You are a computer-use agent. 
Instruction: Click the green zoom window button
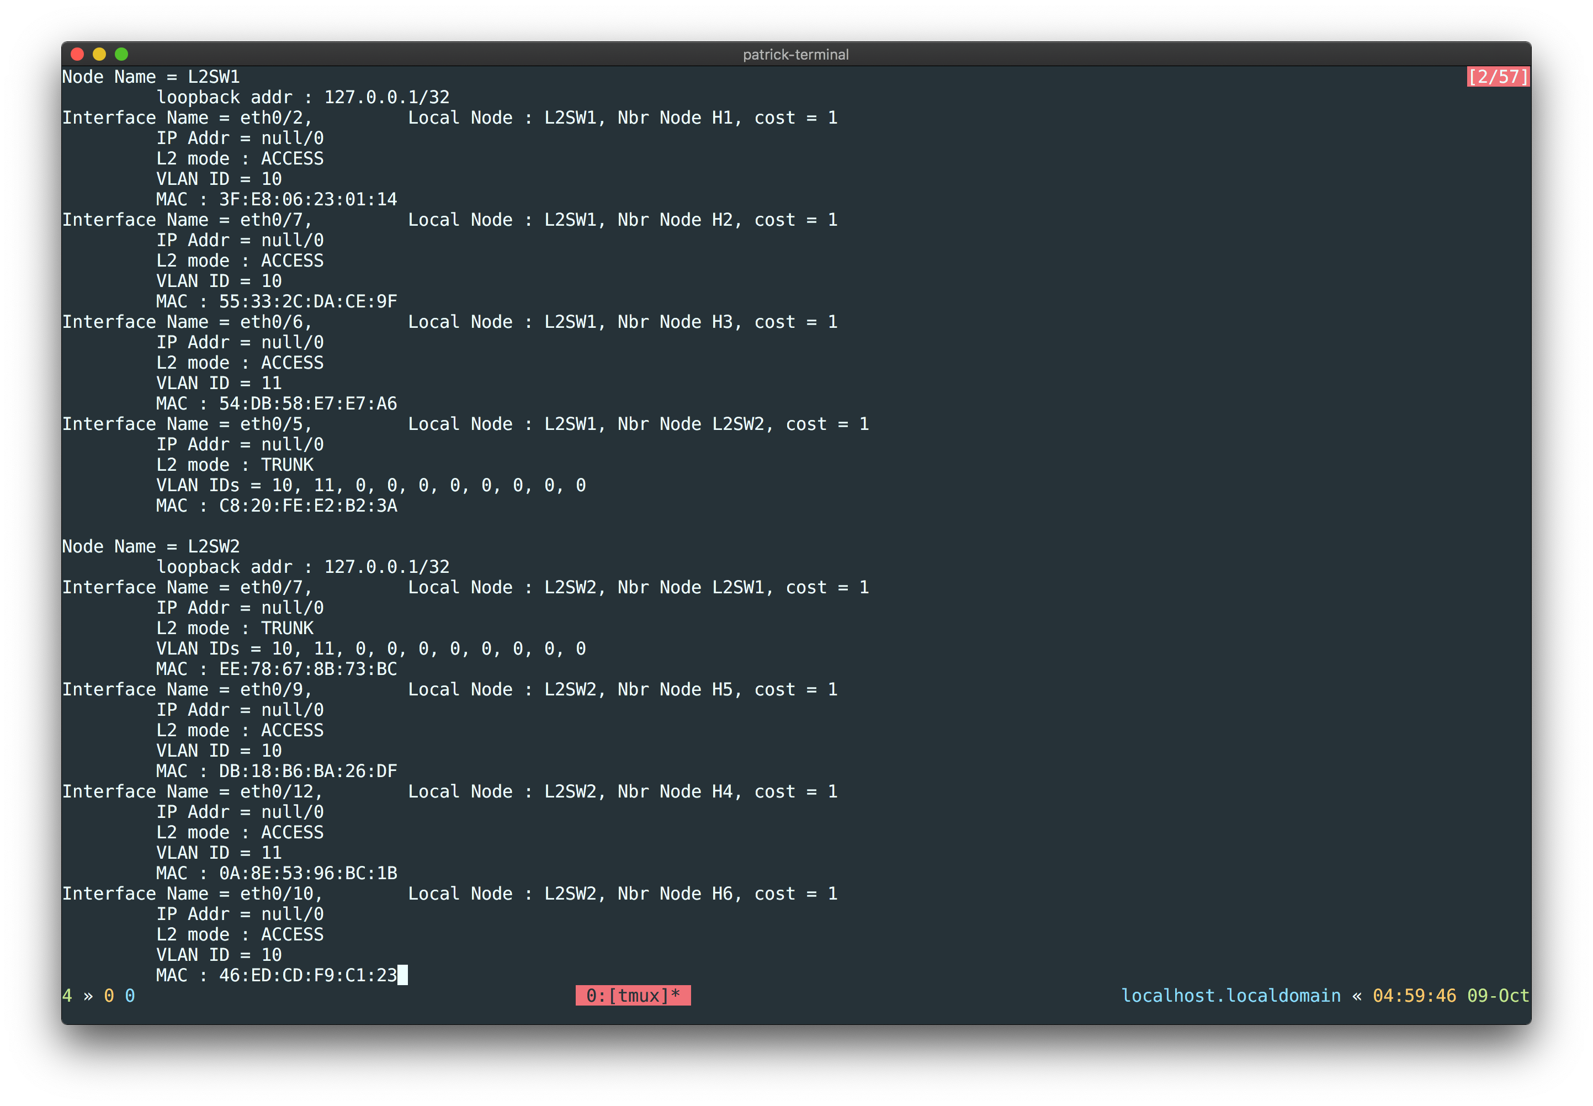(x=121, y=54)
